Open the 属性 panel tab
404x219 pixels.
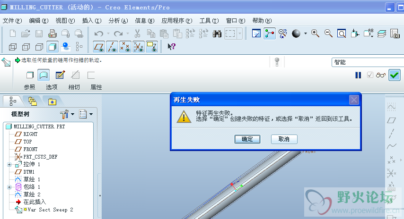(x=96, y=87)
